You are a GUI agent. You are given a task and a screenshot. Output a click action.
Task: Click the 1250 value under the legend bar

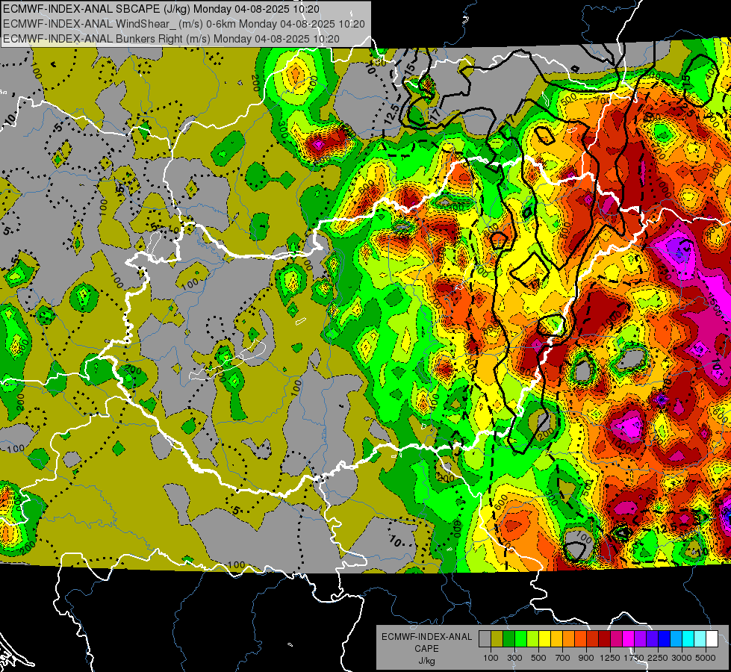(x=610, y=658)
